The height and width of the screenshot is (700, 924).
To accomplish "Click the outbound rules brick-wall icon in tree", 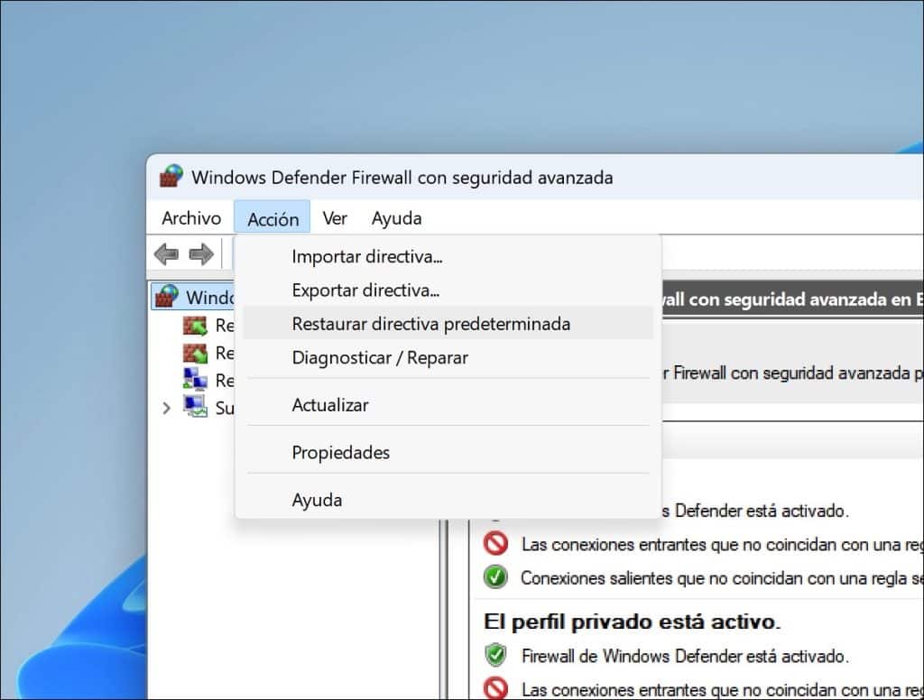I will (195, 353).
